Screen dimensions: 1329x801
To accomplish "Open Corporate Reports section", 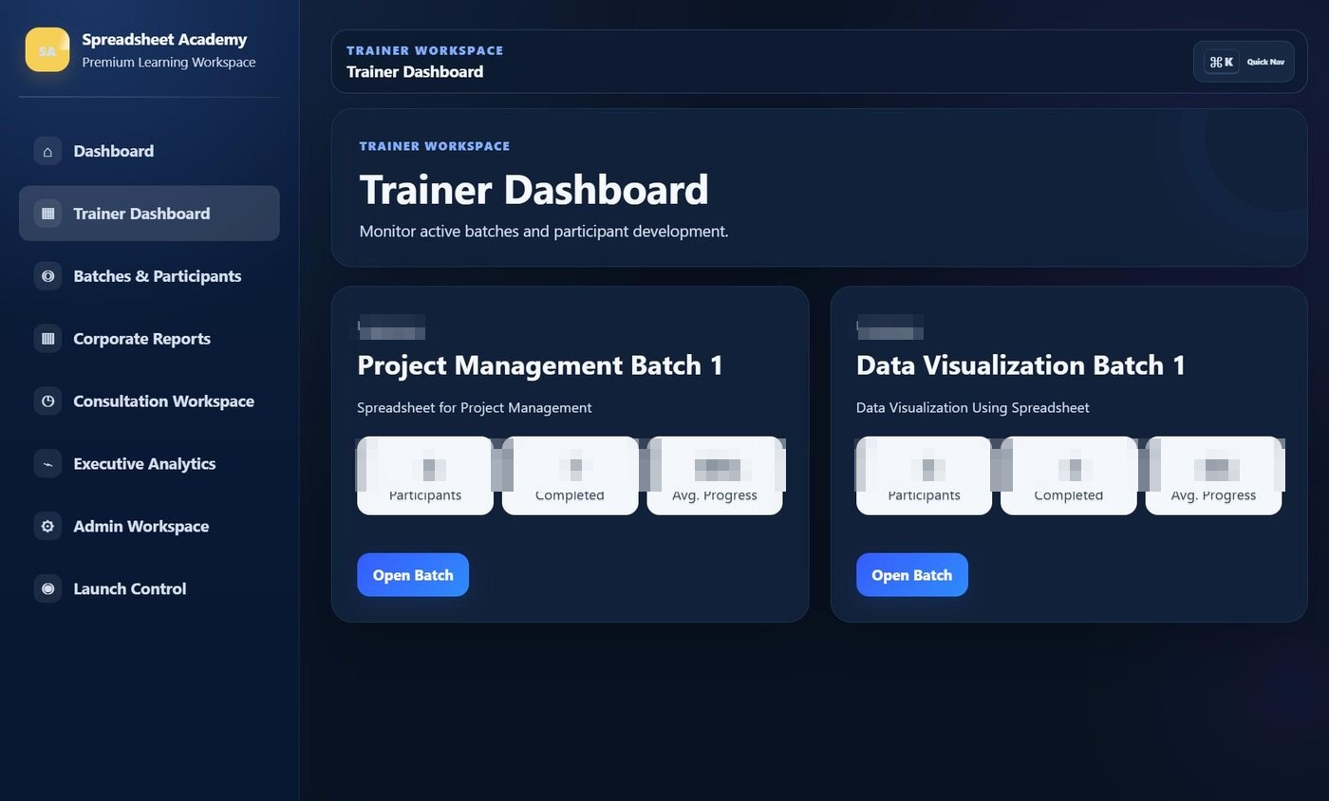I will click(149, 339).
